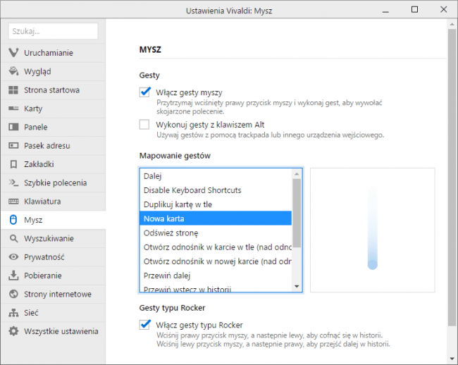The height and width of the screenshot is (365, 458).
Task: Open the Prywatność settings section
Action: click(53, 257)
